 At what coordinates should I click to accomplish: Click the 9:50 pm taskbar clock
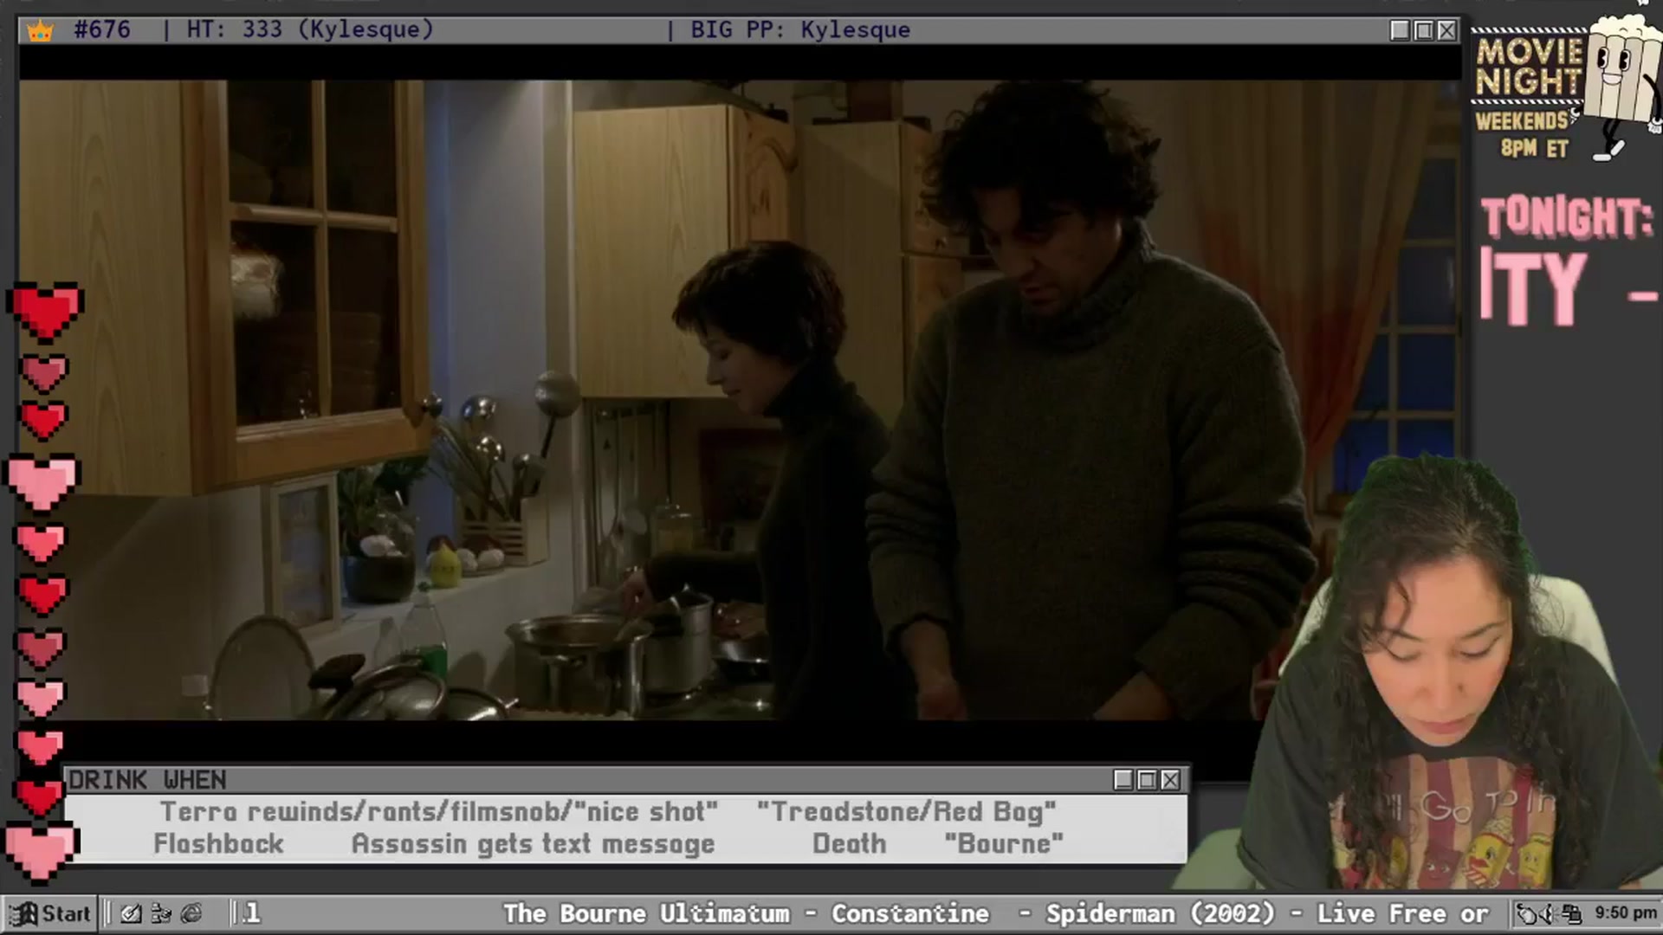[1625, 912]
